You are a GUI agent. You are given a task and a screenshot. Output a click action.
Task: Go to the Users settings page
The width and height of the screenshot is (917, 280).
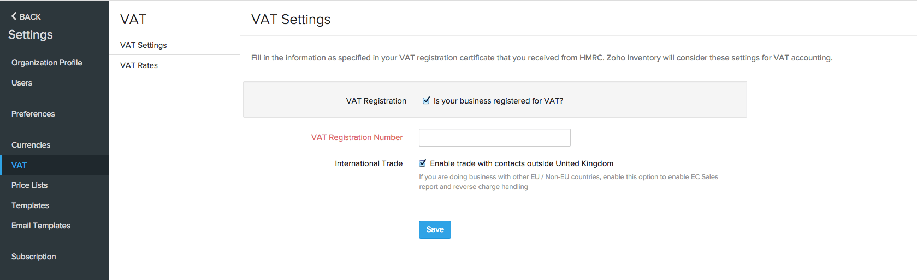22,83
